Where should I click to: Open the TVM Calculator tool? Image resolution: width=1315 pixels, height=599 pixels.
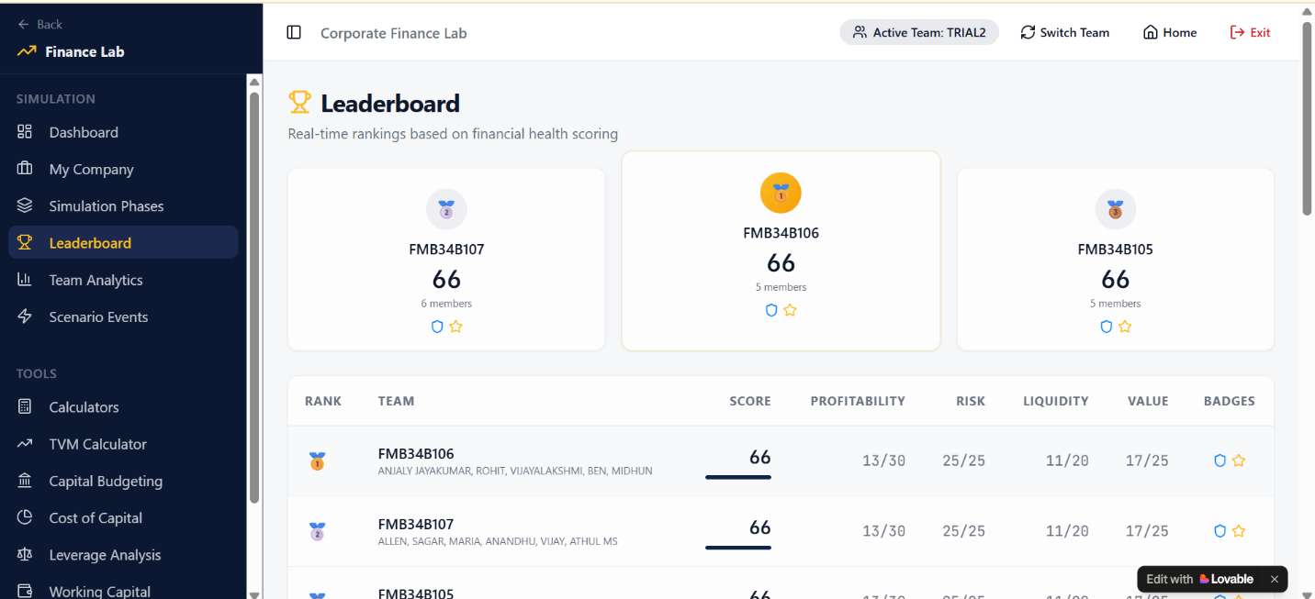tap(97, 444)
